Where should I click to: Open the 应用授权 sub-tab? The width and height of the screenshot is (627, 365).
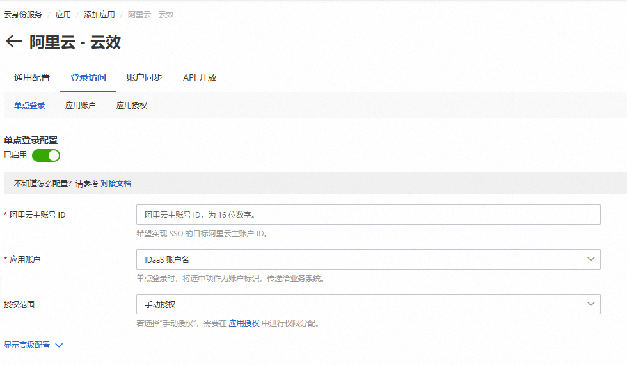point(132,105)
